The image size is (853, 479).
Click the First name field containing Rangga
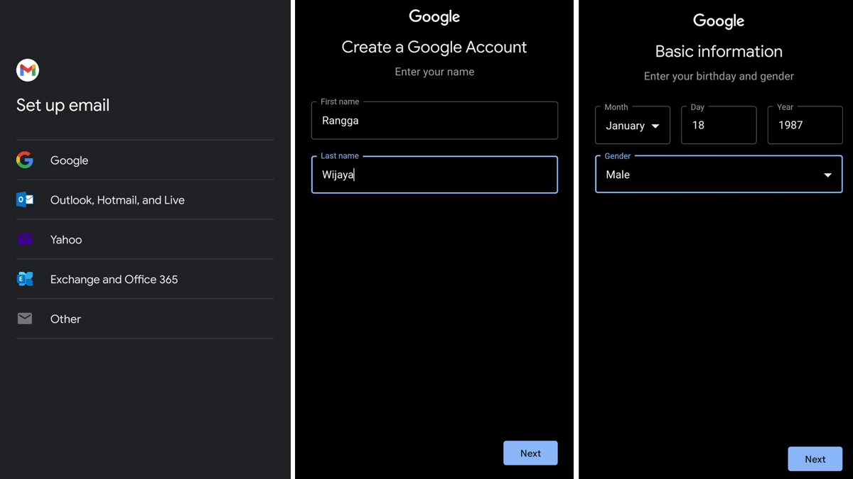point(434,121)
